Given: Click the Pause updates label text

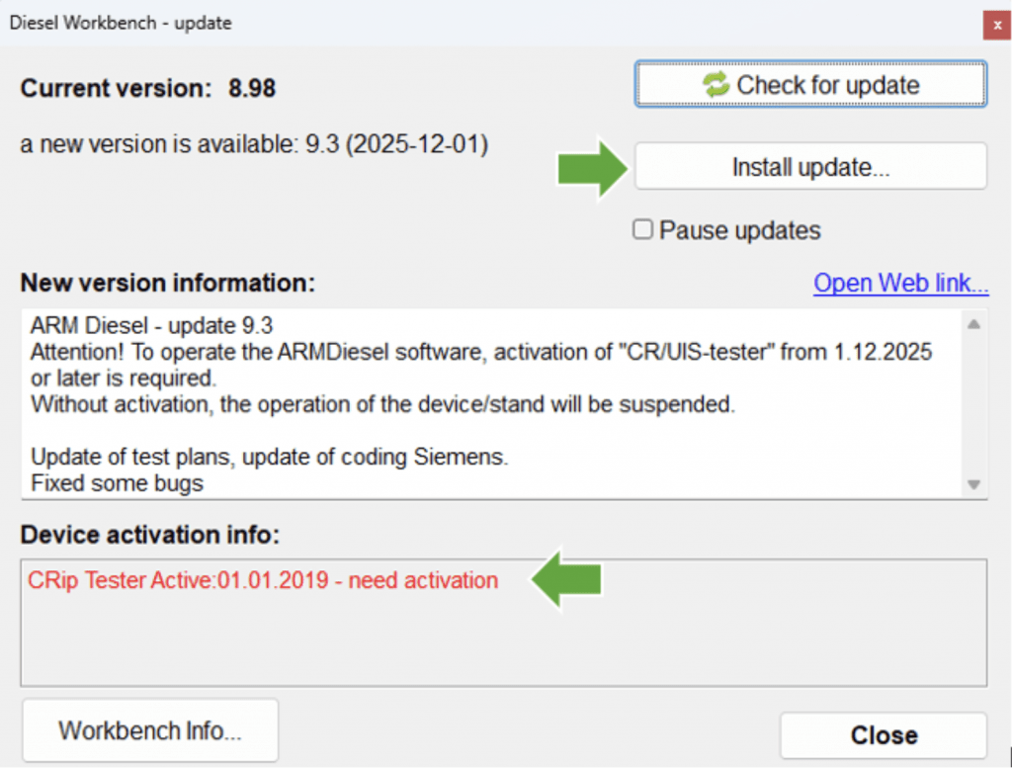Looking at the screenshot, I should [739, 230].
